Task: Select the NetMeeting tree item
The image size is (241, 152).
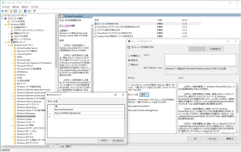Action: click(x=22, y=72)
